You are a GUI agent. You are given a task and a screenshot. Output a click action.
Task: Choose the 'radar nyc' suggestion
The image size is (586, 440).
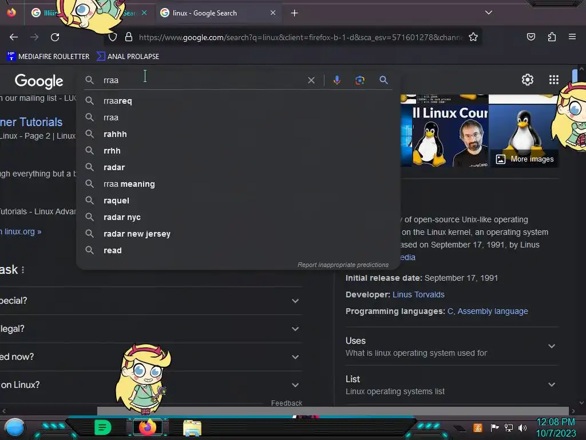[x=238, y=217]
